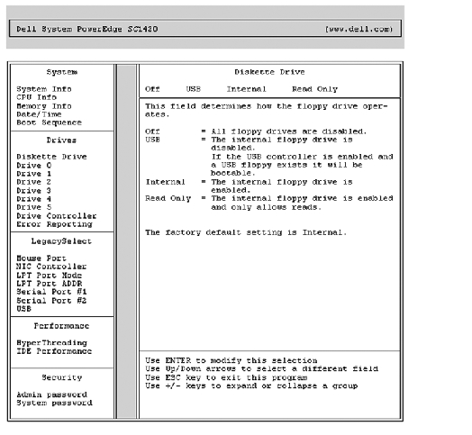Open the Boot Sequence setting
This screenshot has height=435, width=472.
49,122
